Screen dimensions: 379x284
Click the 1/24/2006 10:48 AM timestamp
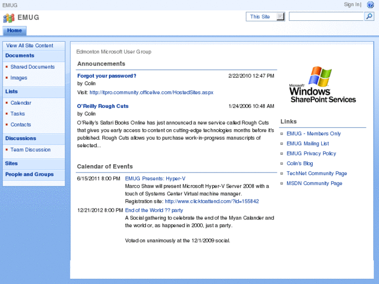coord(251,106)
